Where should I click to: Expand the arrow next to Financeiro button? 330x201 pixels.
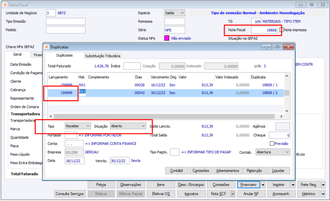pyautogui.click(x=263, y=185)
